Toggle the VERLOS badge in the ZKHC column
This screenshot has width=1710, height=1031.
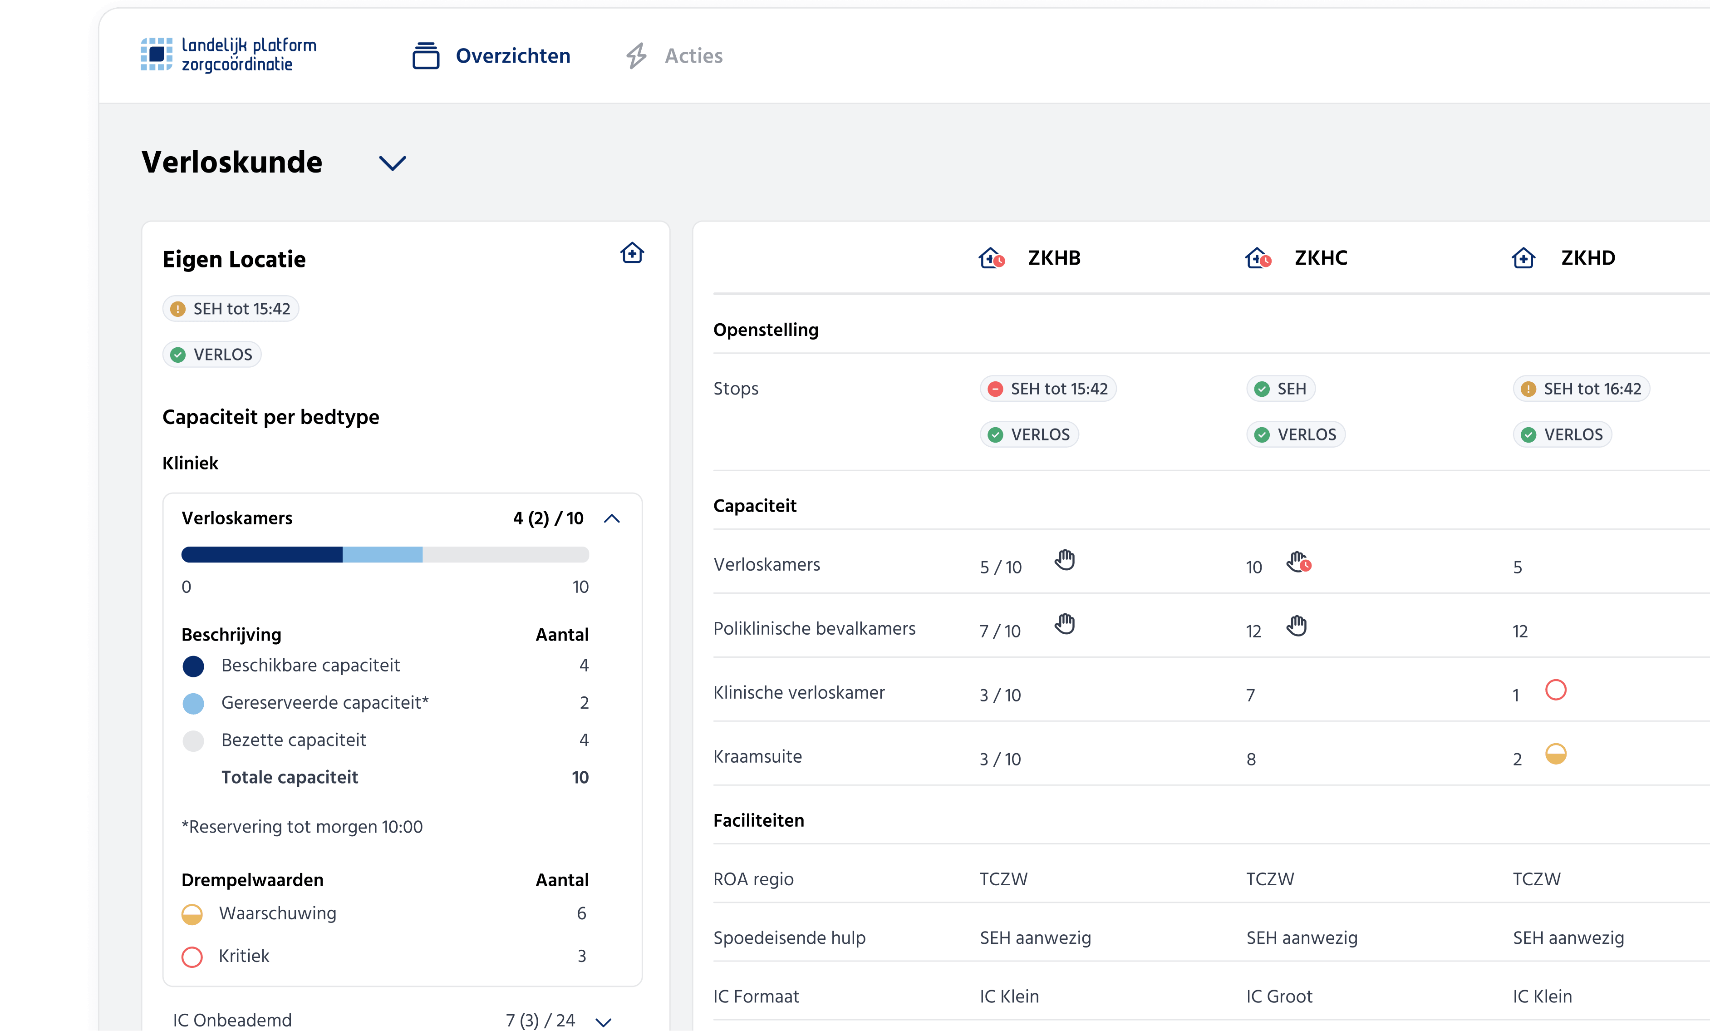click(1295, 434)
